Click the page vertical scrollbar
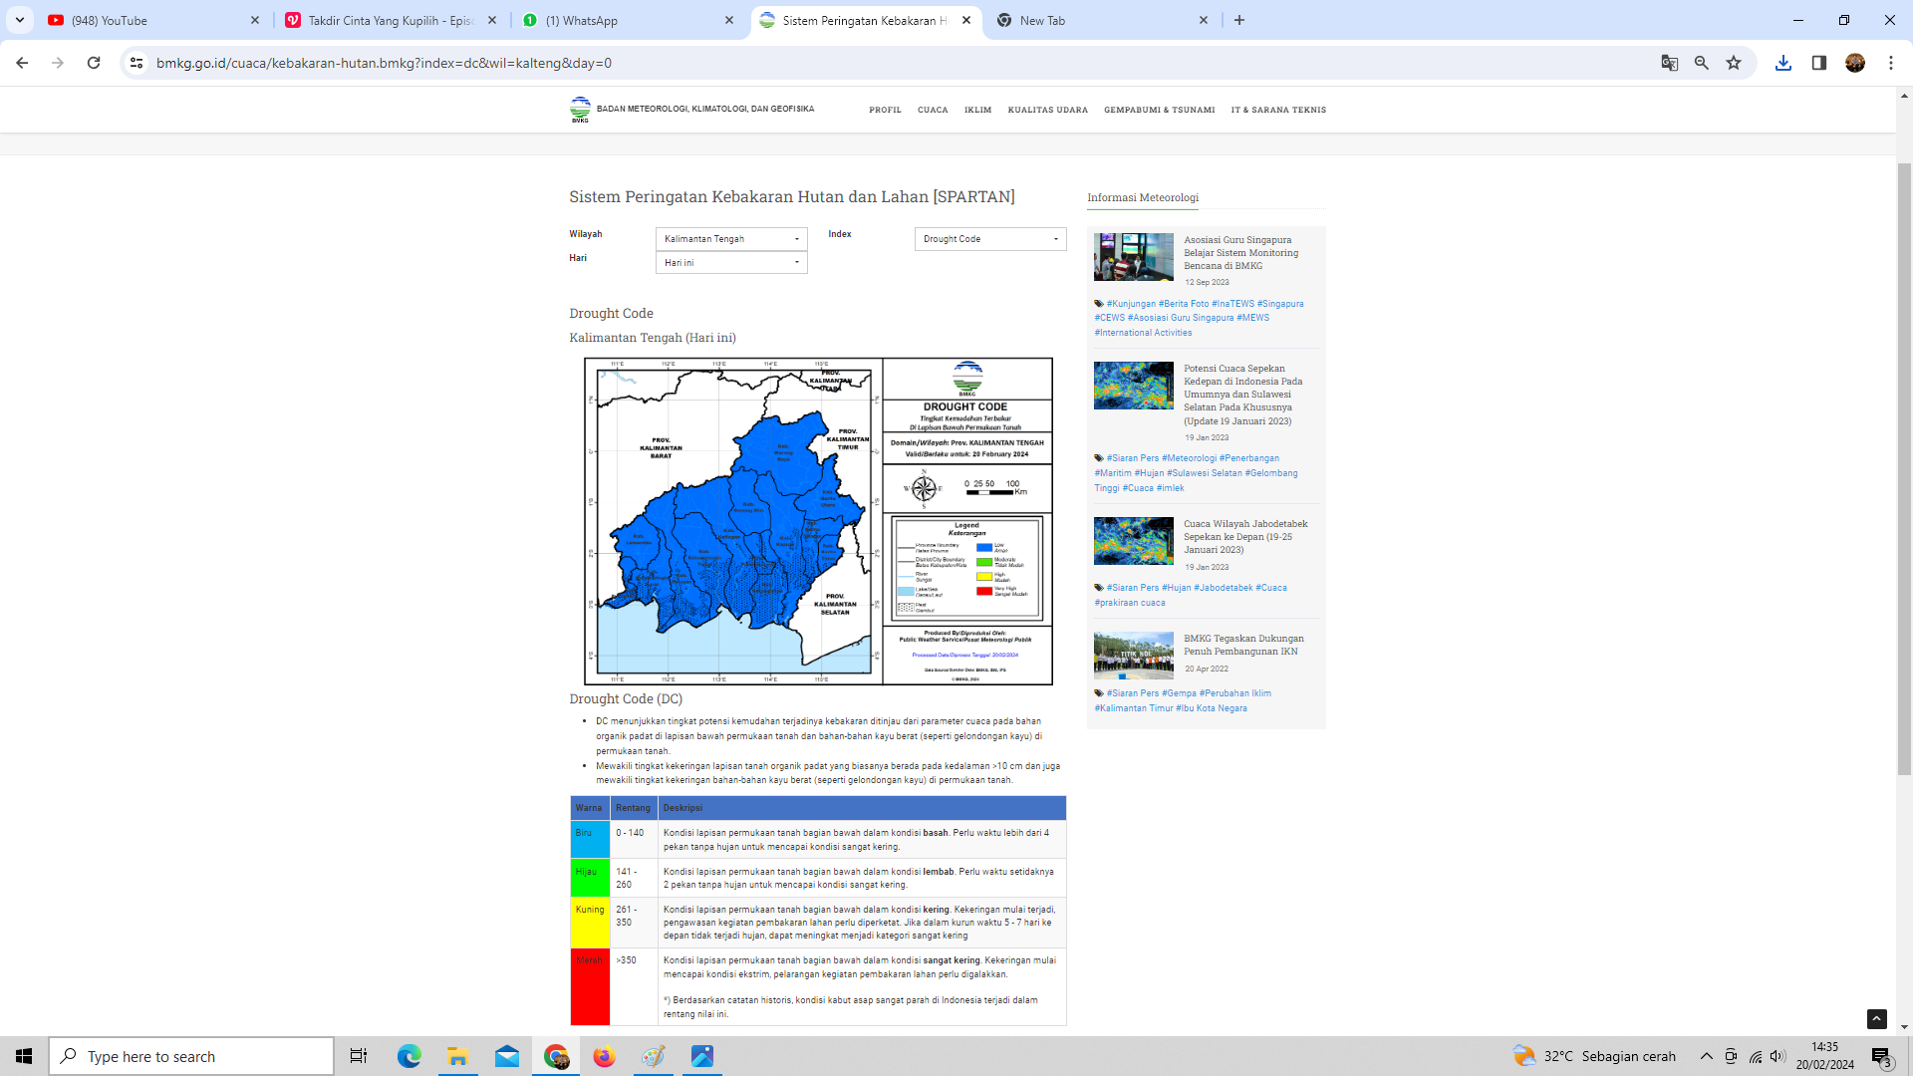 click(1904, 468)
